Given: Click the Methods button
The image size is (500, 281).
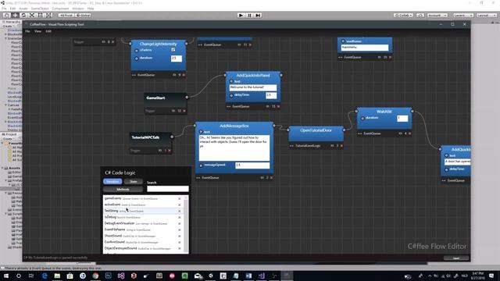Looking at the screenshot, I should click(x=123, y=189).
